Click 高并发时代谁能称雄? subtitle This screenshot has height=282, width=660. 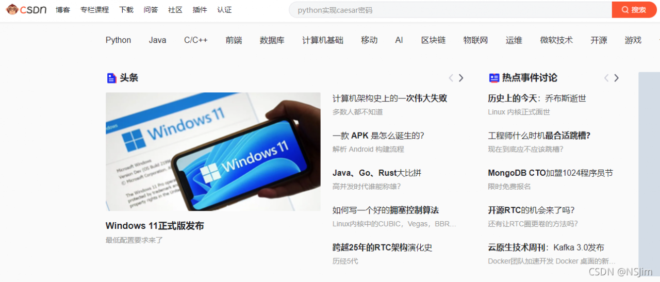pyautogui.click(x=367, y=187)
